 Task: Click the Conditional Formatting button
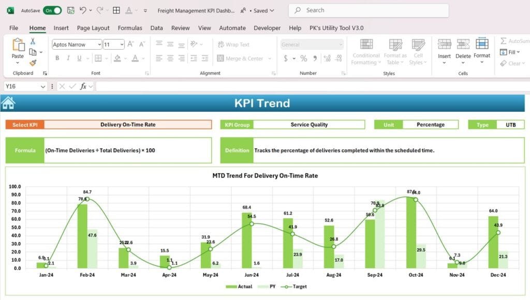[x=366, y=51]
